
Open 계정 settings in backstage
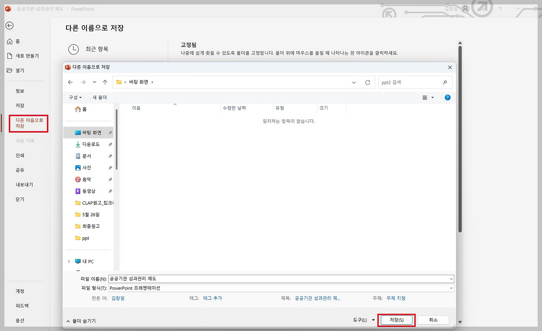[x=20, y=291]
